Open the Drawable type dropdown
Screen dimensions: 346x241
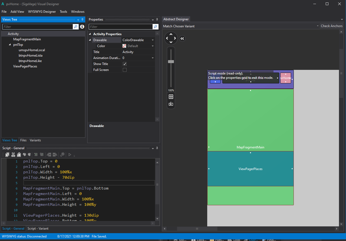coord(153,40)
